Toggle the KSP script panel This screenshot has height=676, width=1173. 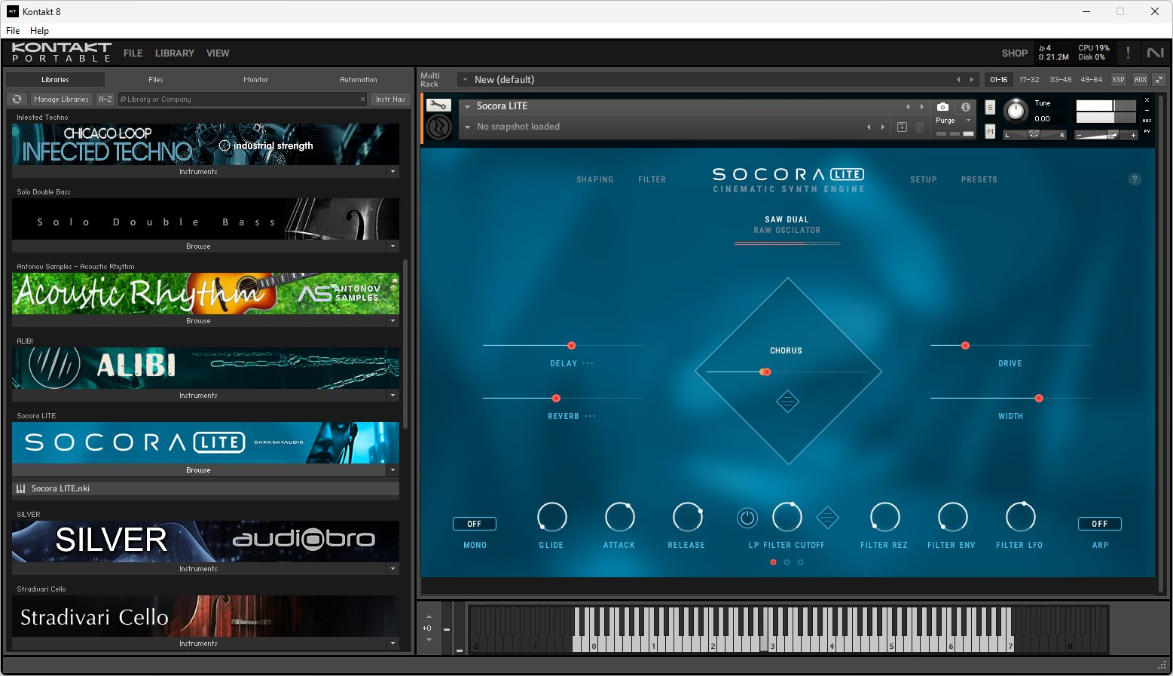pos(1119,79)
